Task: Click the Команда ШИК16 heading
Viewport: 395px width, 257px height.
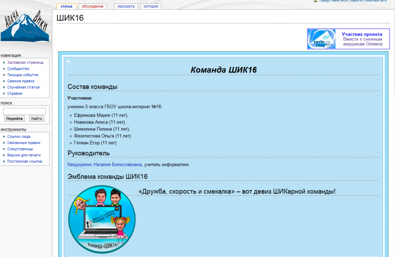Action: coord(223,70)
